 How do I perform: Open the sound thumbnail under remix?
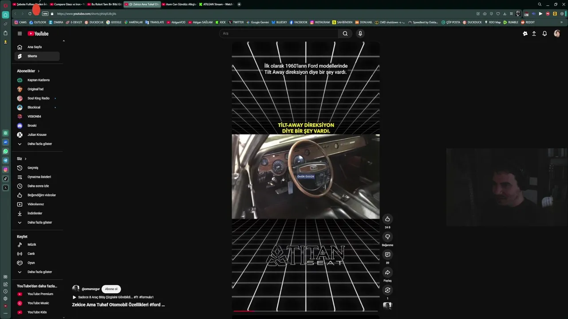(x=387, y=305)
